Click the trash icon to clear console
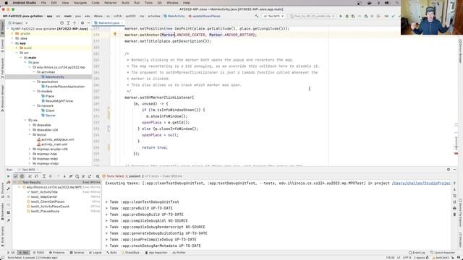Viewport: 463px width, 260px height. [x=454, y=214]
